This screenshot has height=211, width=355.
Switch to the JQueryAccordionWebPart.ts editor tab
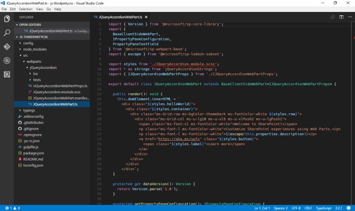tap(120, 17)
